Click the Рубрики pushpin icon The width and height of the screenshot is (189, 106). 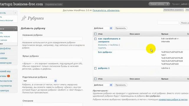pos(24,18)
